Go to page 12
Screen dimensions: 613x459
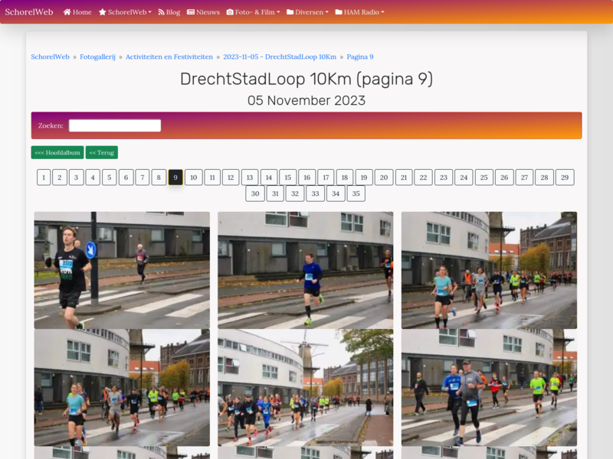[x=231, y=177]
